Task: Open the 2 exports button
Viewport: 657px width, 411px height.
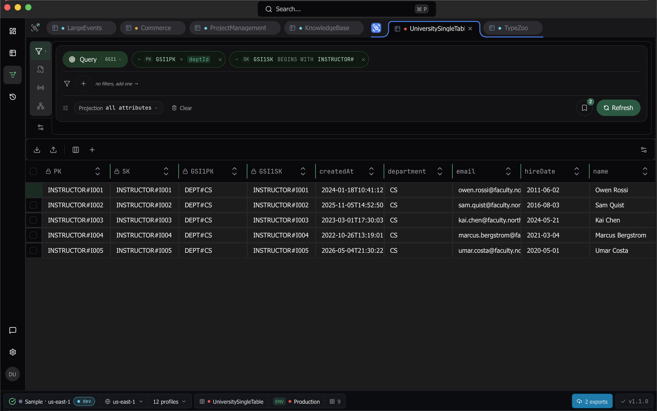Action: [x=592, y=401]
